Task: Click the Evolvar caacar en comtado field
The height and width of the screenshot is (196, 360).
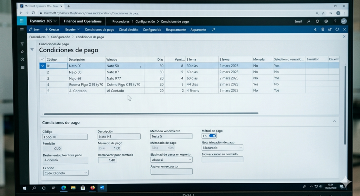Action: click(x=222, y=160)
